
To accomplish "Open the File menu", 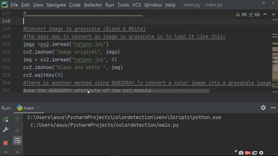I will pyautogui.click(x=14, y=5).
